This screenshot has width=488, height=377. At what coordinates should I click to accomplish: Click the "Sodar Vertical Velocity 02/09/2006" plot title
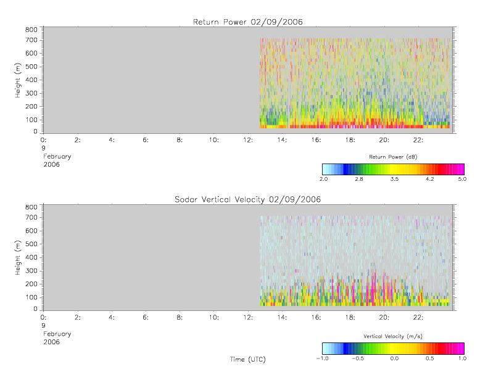[248, 199]
